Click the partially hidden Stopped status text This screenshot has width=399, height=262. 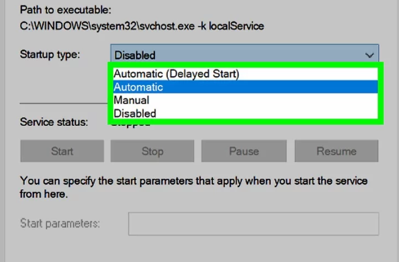point(131,124)
